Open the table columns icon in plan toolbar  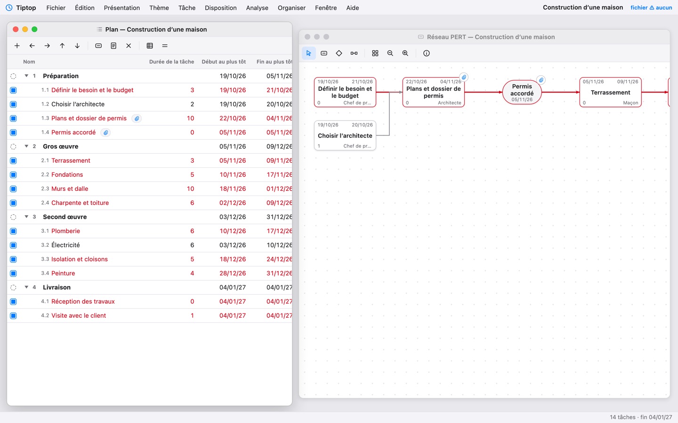(150, 46)
